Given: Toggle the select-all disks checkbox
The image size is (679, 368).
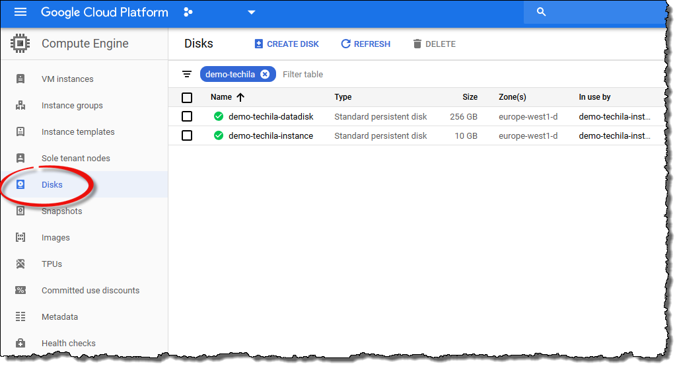Looking at the screenshot, I should point(187,98).
